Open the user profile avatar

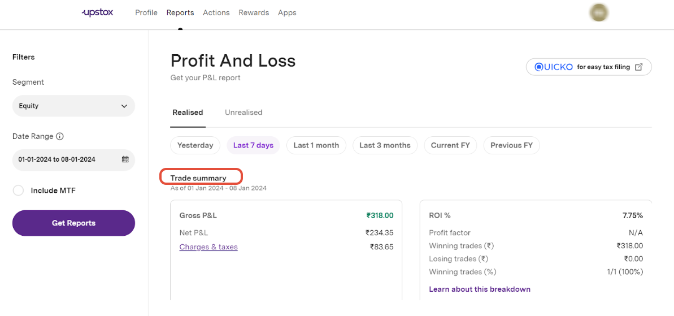click(x=599, y=13)
